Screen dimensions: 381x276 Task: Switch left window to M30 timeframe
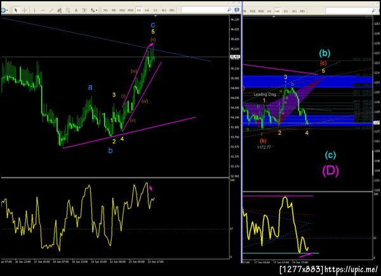130,10
